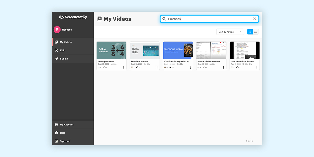Open the Fractions intro (period 2) thumbnail
The height and width of the screenshot is (157, 314).
coord(178,50)
